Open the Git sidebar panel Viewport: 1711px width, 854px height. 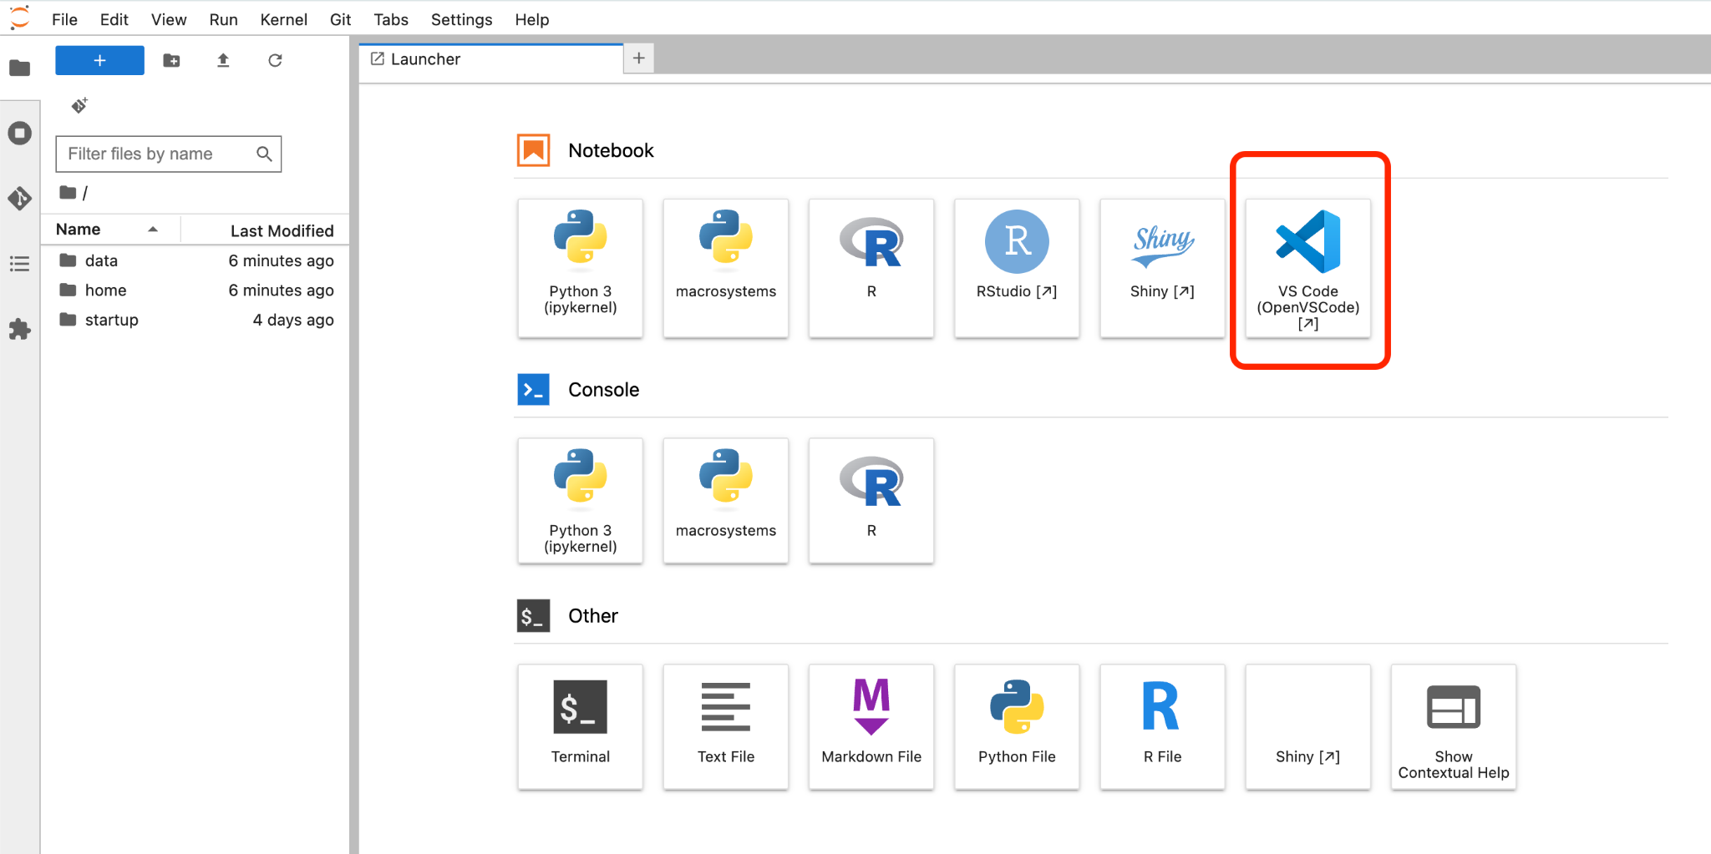(x=20, y=198)
